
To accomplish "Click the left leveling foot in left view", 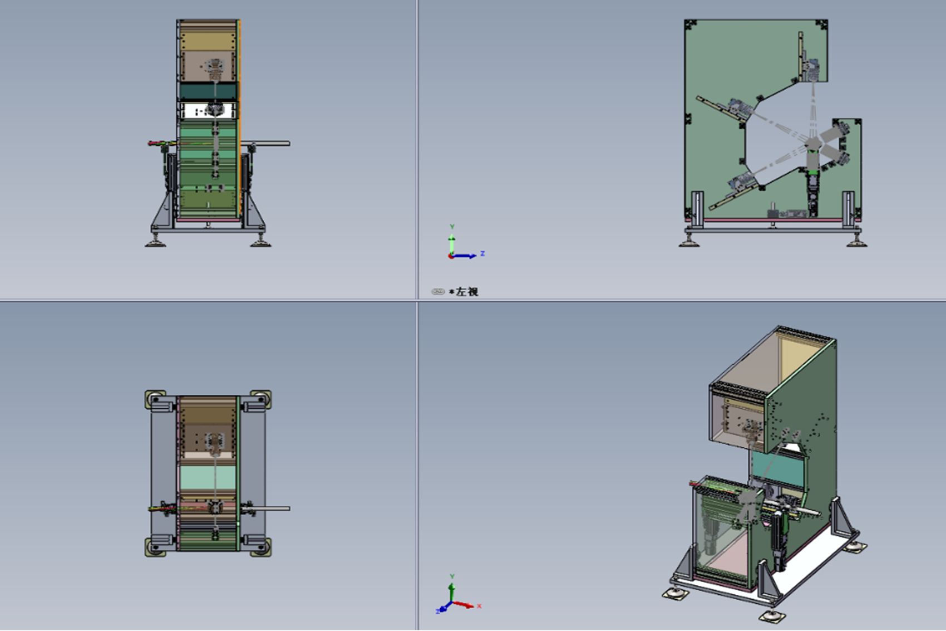I will [x=689, y=240].
